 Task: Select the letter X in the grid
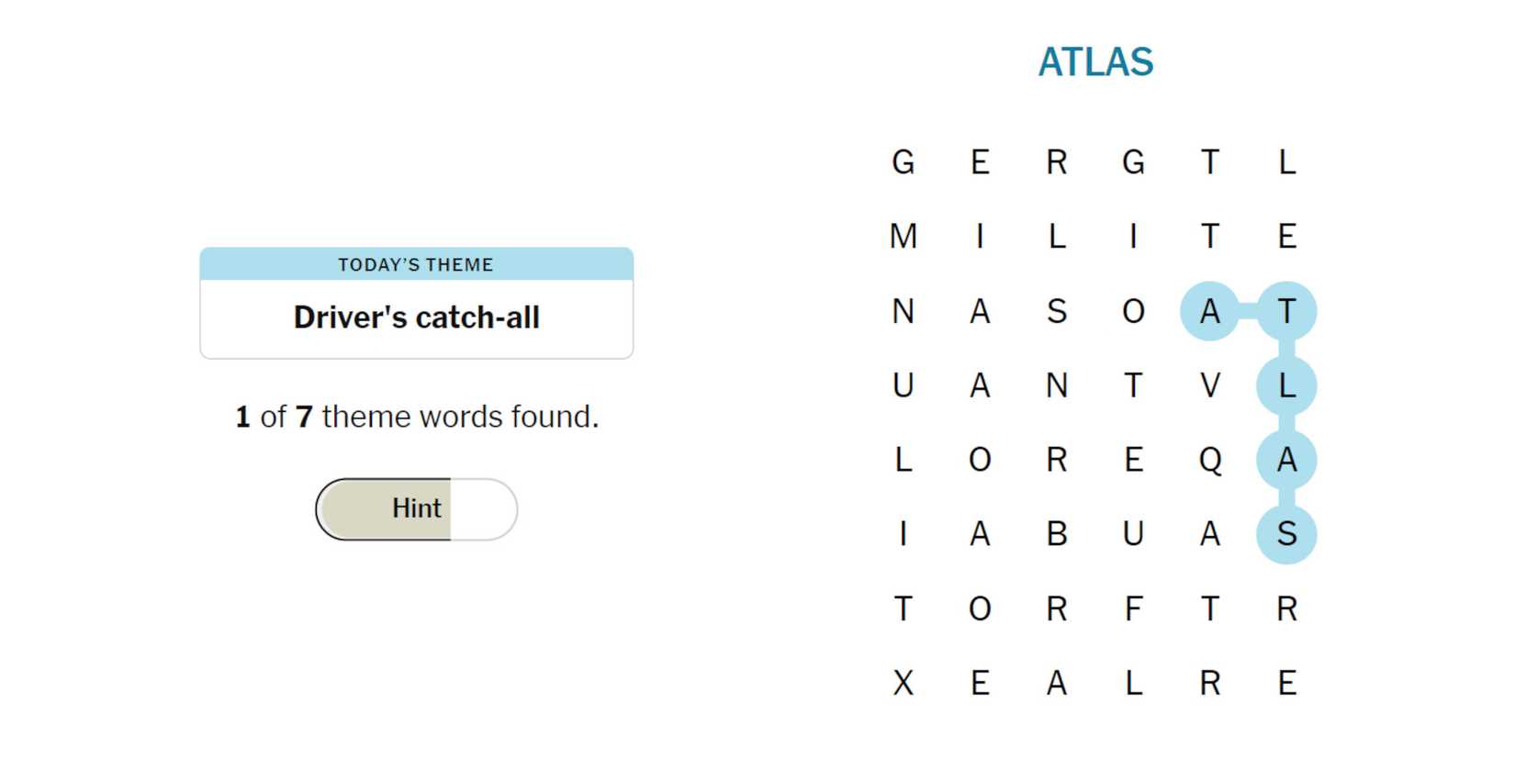[903, 684]
